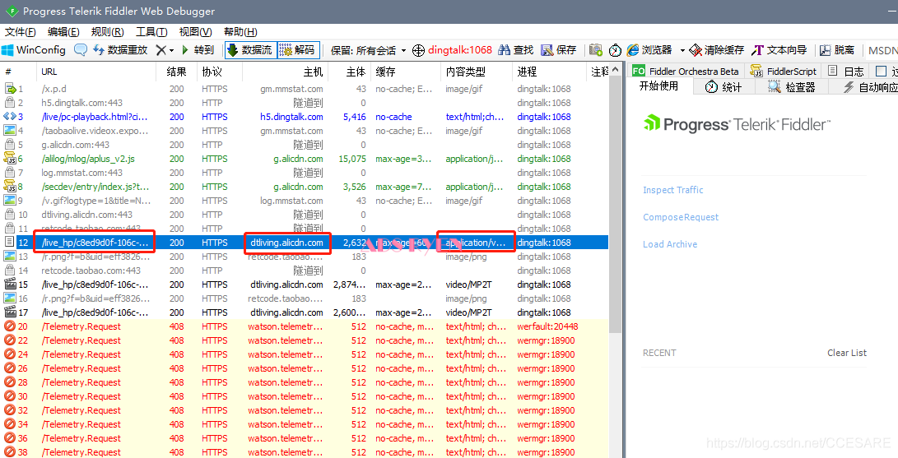Select session 3 /live/pc-playback.html row
898x458 pixels.
(x=304, y=117)
